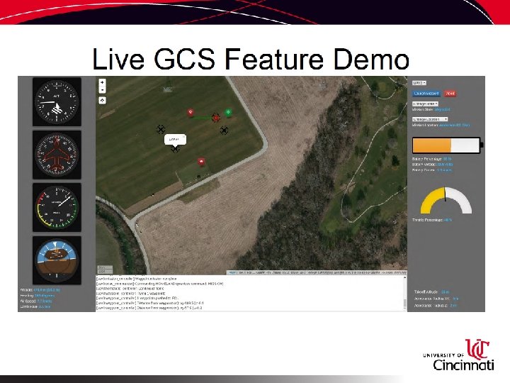
Task: Select the red home marker on the map
Action: (201, 162)
